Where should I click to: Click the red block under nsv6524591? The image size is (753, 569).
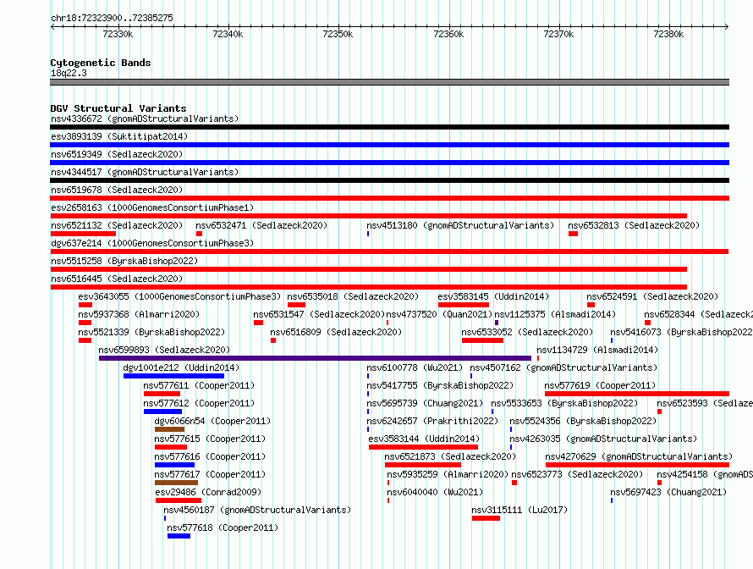tap(591, 305)
